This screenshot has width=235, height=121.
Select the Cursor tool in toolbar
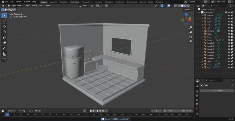(x=4, y=21)
